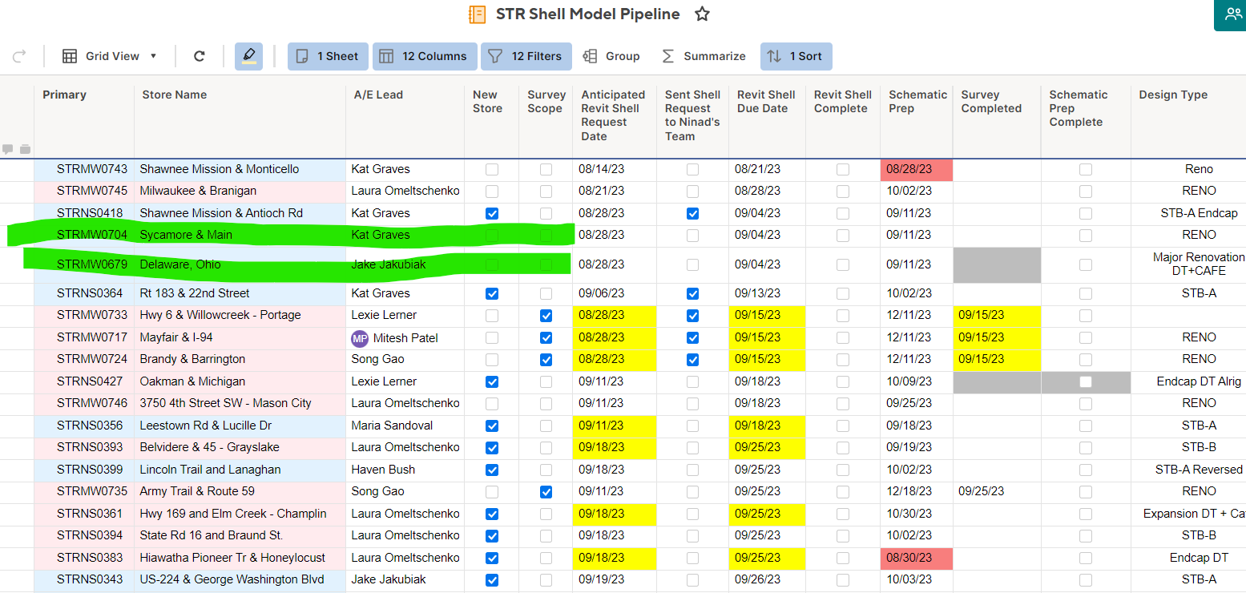Viewport: 1246px width, 593px height.
Task: Select cell Delaware, Ohio
Action: click(240, 264)
